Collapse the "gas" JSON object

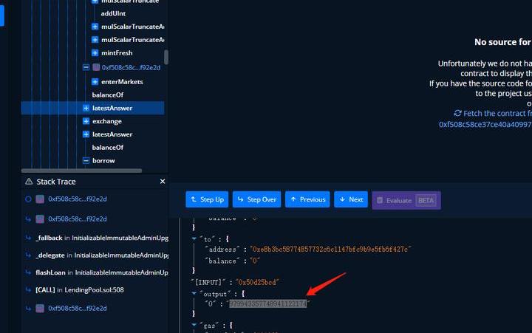point(193,324)
